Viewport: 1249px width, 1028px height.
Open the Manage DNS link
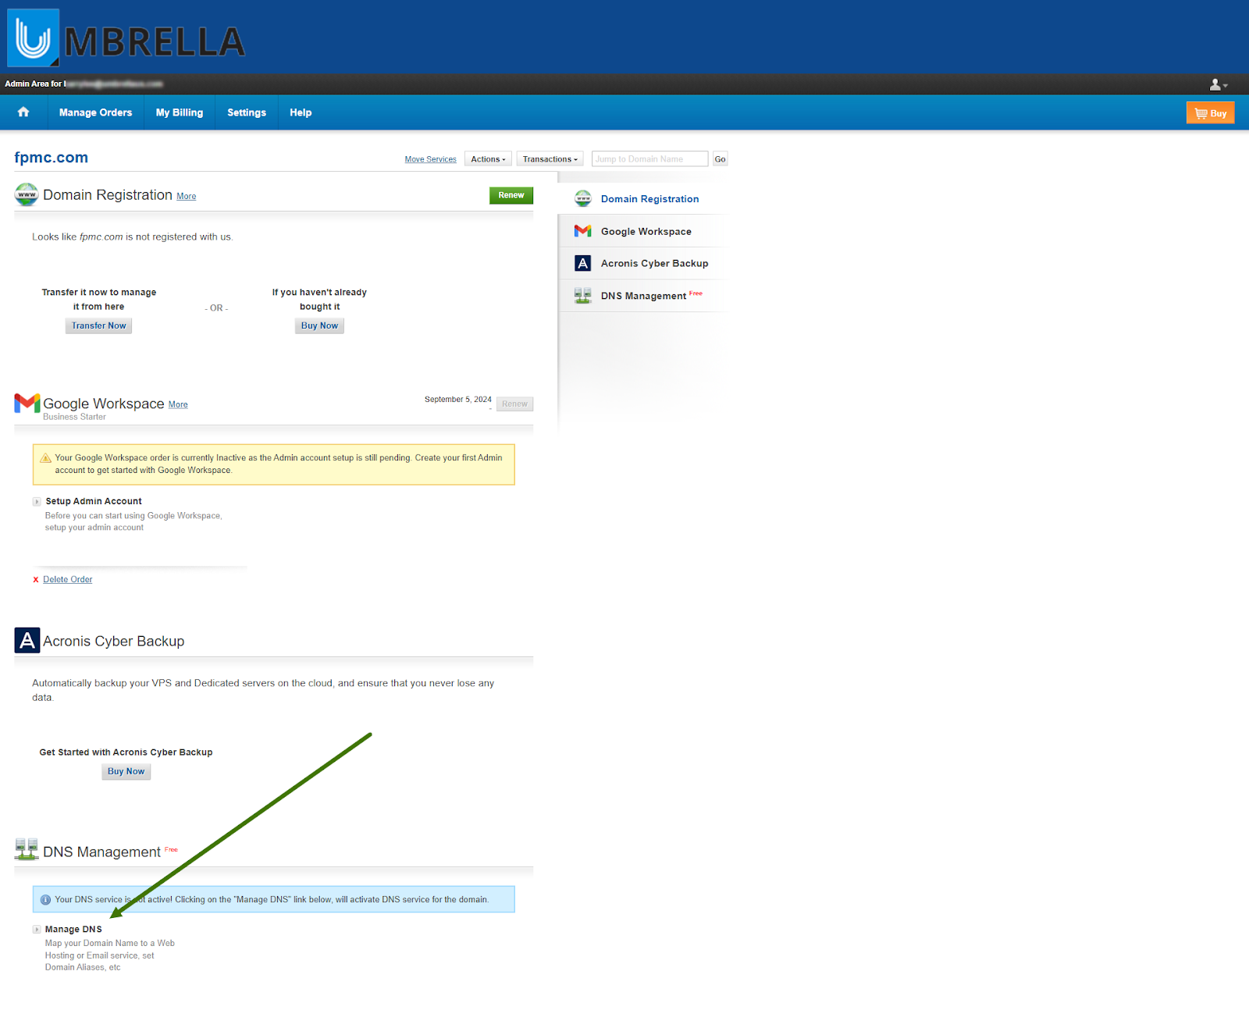click(73, 929)
